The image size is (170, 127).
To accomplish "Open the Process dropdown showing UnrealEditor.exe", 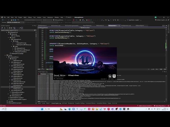I will click(x=16, y=22).
